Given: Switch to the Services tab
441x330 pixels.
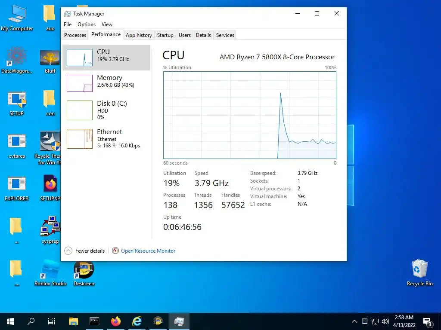Looking at the screenshot, I should click(x=225, y=35).
